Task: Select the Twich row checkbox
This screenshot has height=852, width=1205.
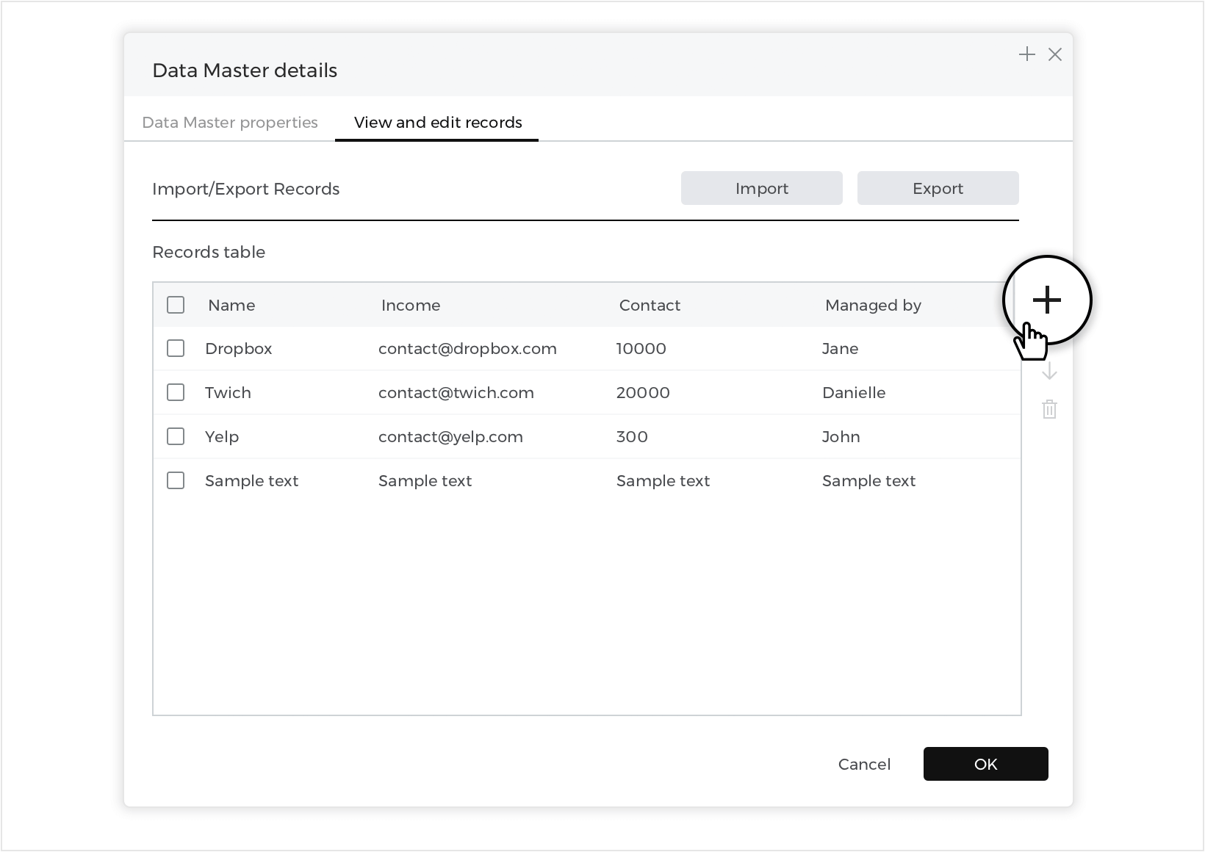Action: 176,392
